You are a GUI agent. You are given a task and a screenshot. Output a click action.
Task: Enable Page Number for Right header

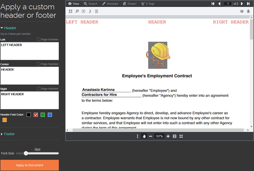pyautogui.click(x=39, y=88)
